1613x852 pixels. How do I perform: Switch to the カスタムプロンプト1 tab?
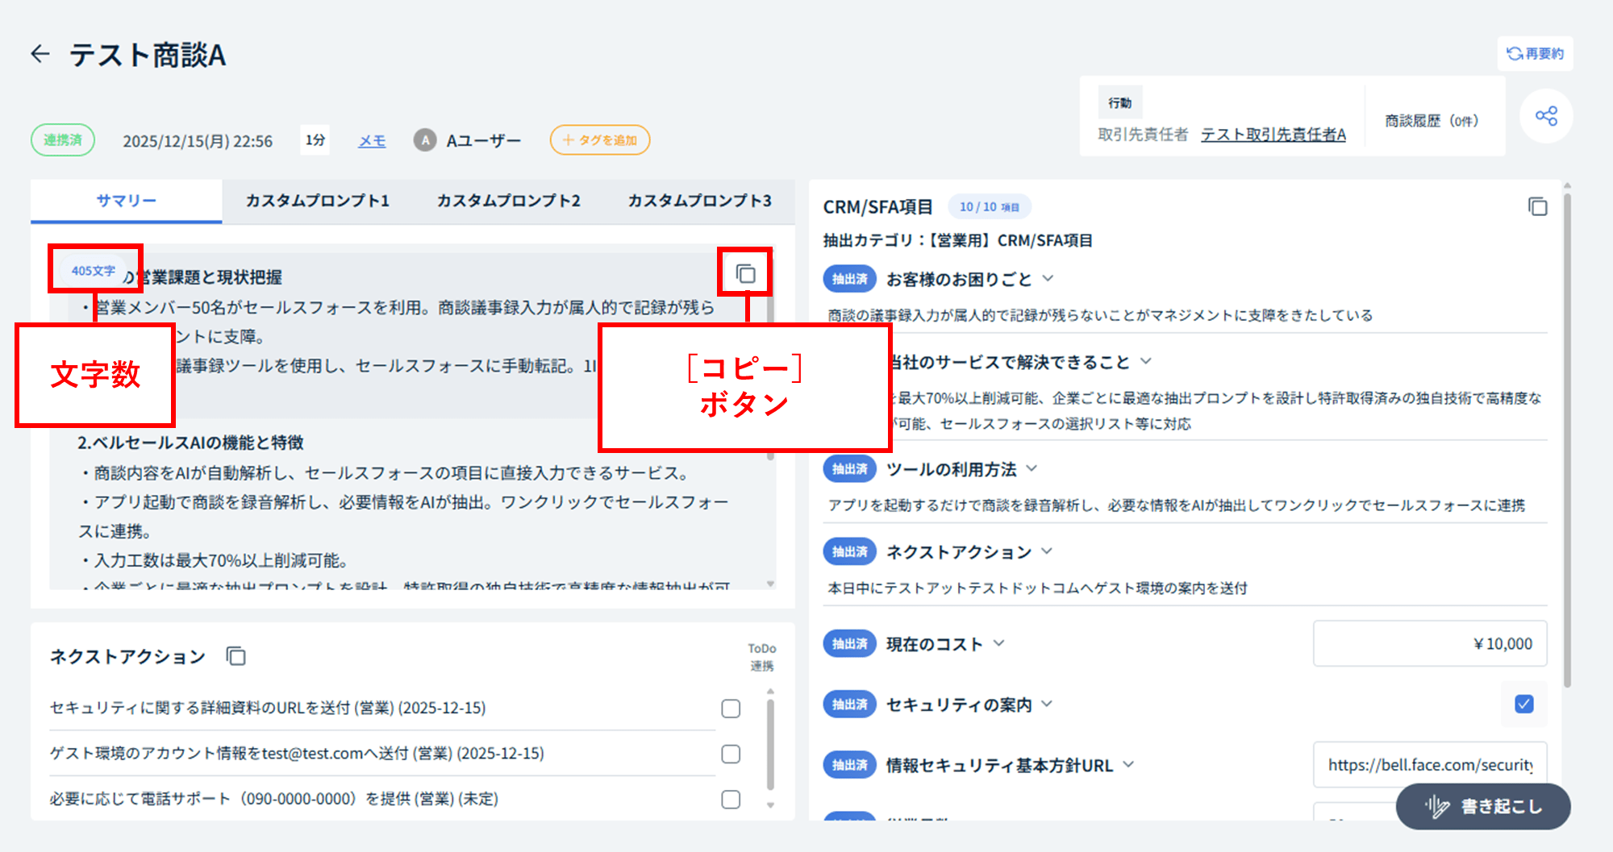(317, 201)
